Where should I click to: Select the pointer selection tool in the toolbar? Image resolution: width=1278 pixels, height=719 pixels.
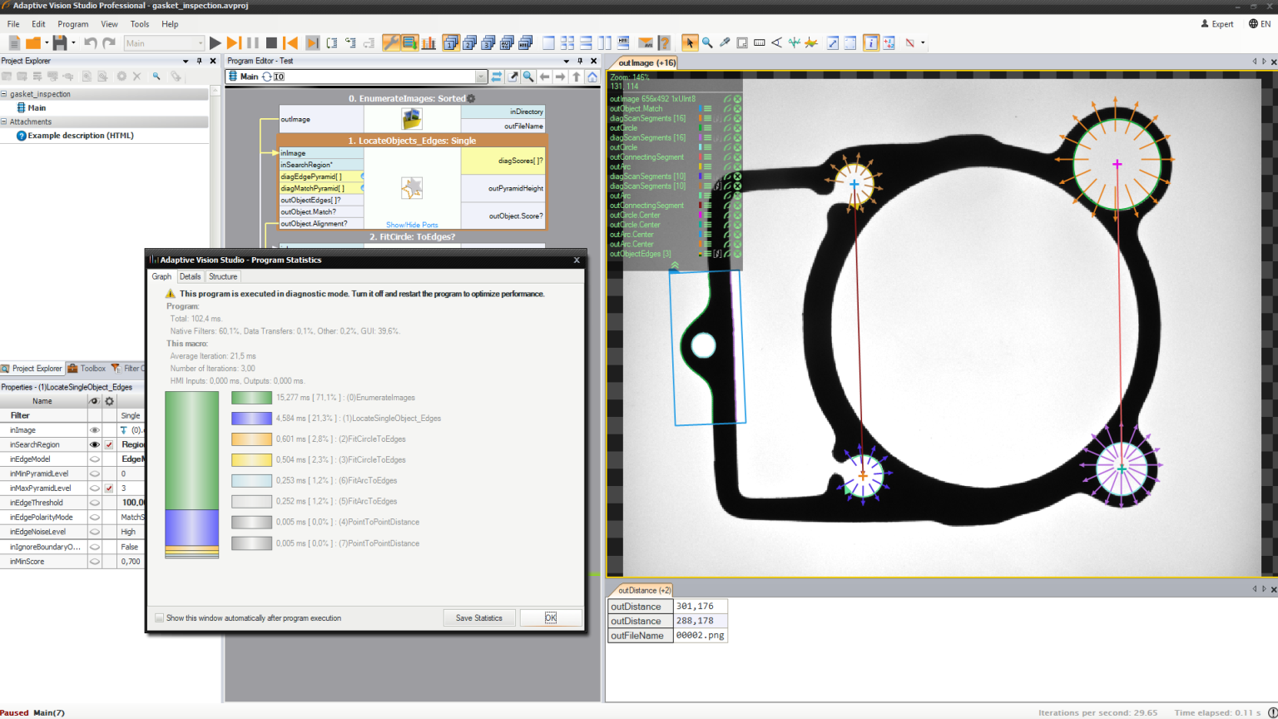click(690, 42)
